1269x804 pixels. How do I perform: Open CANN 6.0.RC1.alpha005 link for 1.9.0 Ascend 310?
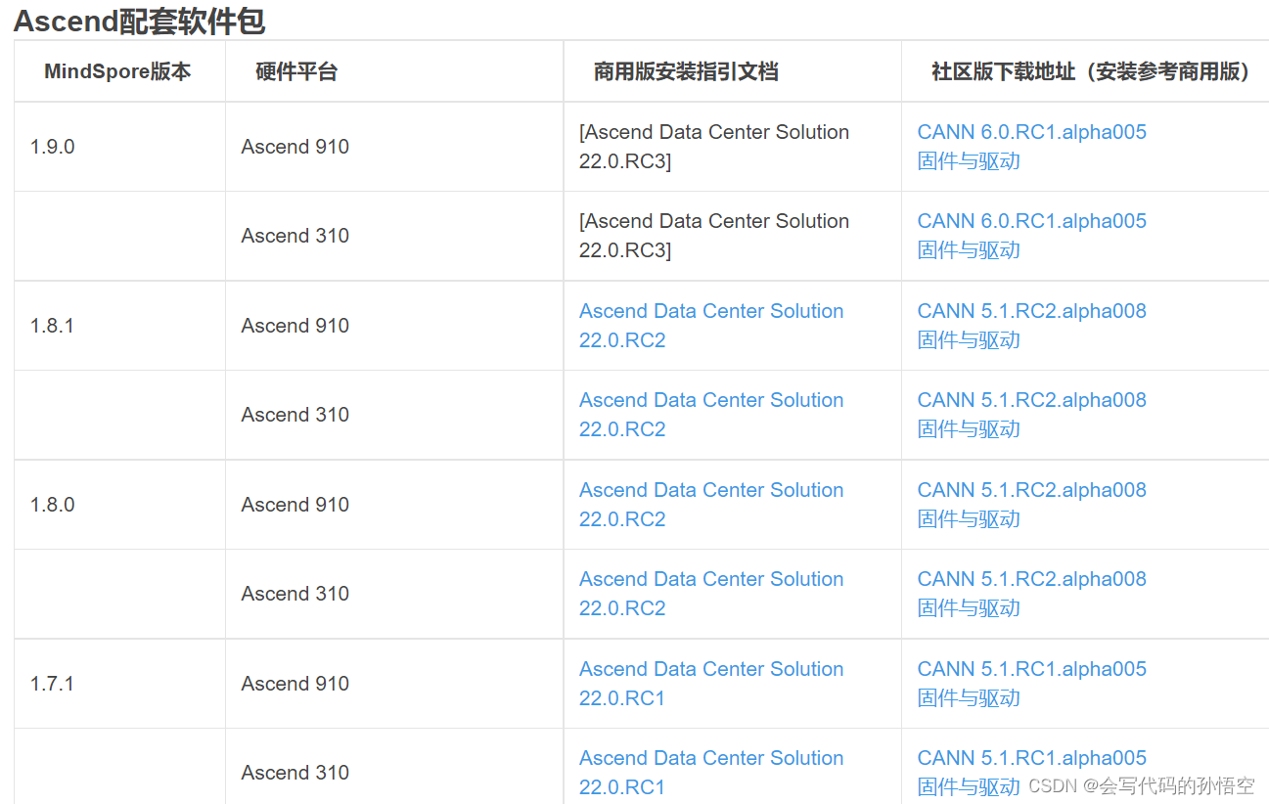coord(1031,221)
